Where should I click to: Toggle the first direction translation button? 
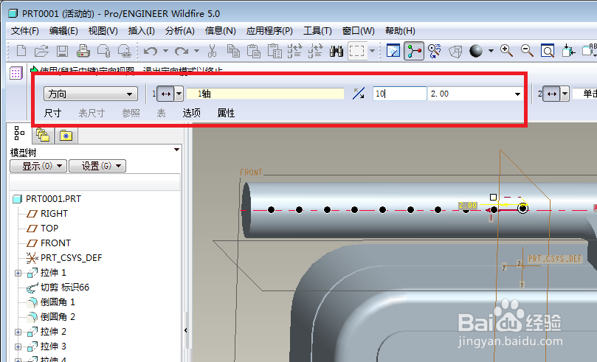tap(165, 94)
